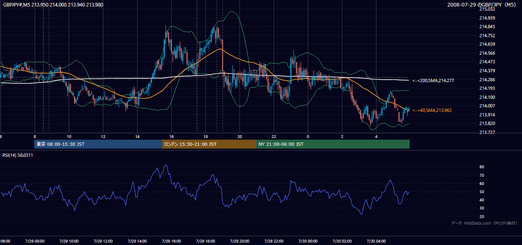The width and height of the screenshot is (522, 245).
Task: Click price axis label 214.100
Action: click(x=487, y=97)
